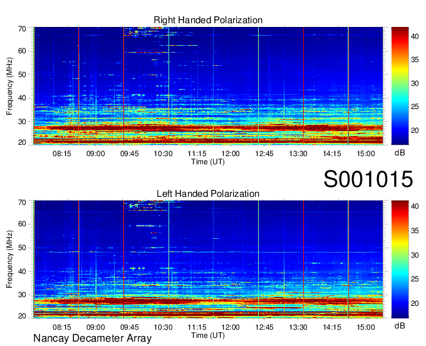The width and height of the screenshot is (426, 346).
Task: Click the "09:00" tick under the top plot
Action: (x=96, y=154)
